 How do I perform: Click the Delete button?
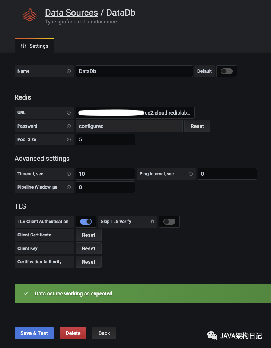[73, 333]
